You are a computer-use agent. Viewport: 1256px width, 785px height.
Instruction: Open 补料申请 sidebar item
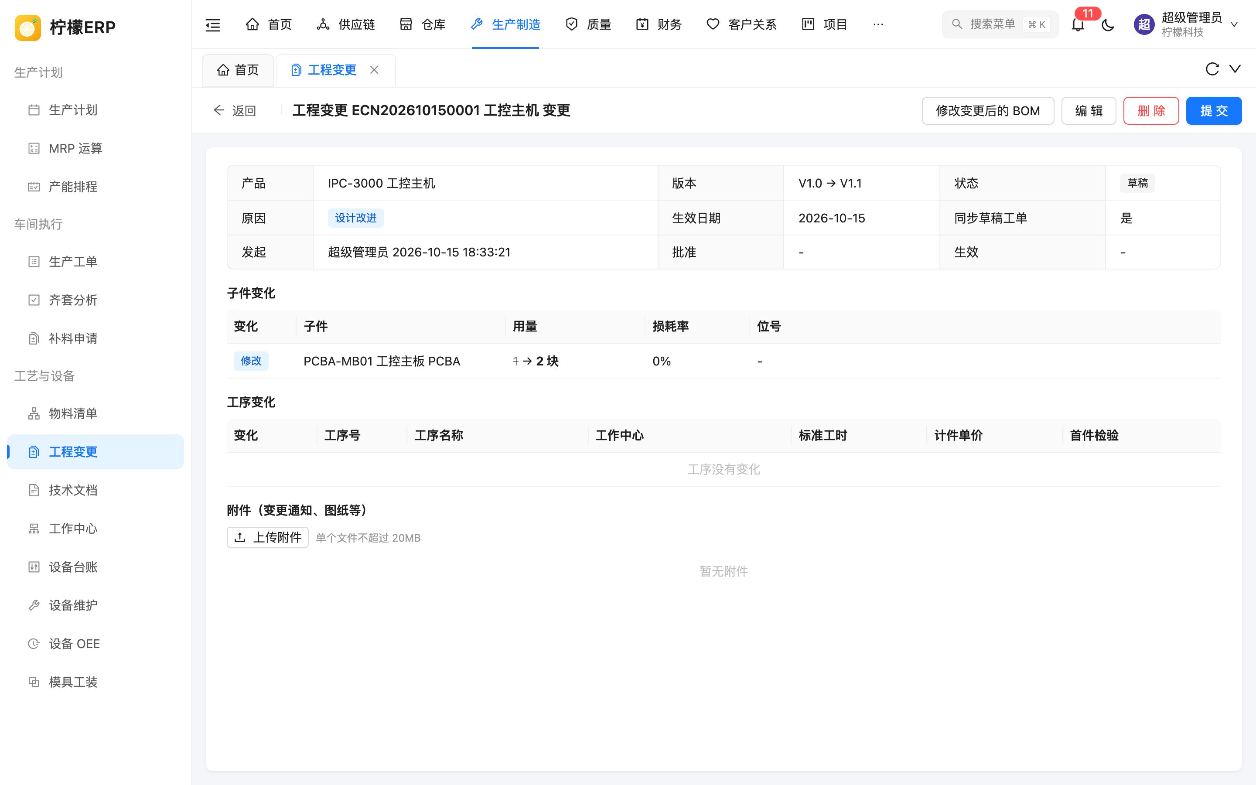[96, 338]
